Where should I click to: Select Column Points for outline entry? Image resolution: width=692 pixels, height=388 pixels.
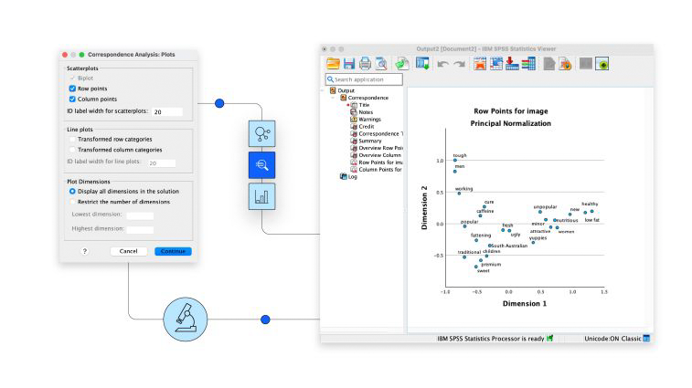pyautogui.click(x=380, y=169)
